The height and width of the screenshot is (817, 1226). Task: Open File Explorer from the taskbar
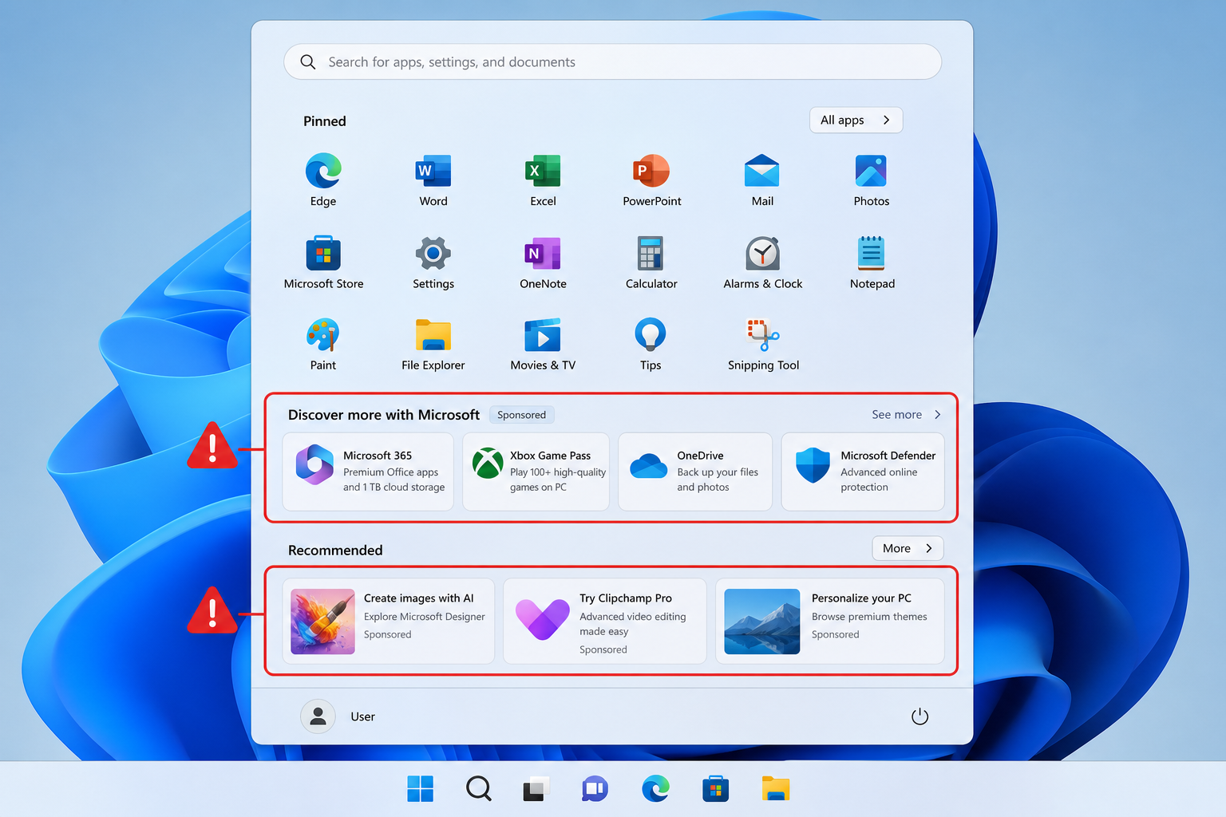pos(775,789)
